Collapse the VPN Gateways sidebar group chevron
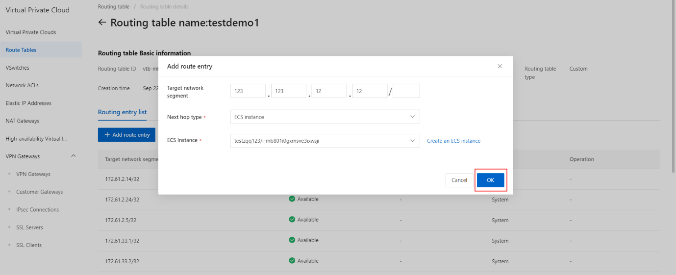Screen dimensions: 676x275 pyautogui.click(x=74, y=156)
